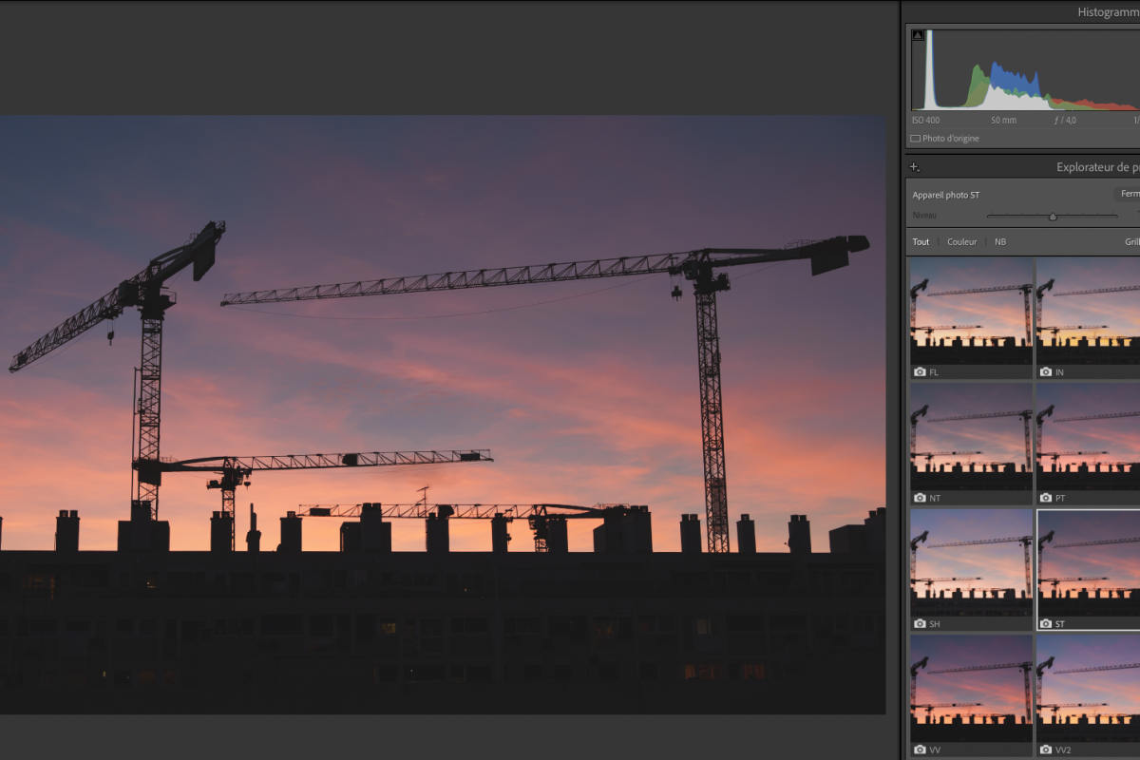Click the Appareil photo ST profile name
This screenshot has height=760, width=1140.
pyautogui.click(x=945, y=195)
